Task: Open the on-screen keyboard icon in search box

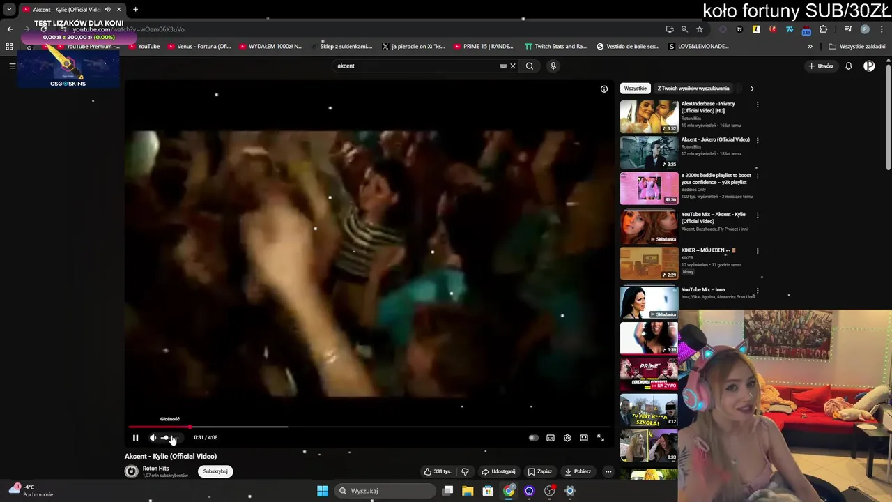Action: pos(503,66)
